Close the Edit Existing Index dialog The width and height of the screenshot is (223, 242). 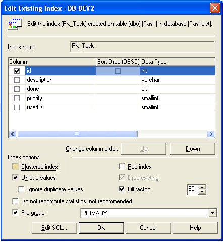[215, 8]
